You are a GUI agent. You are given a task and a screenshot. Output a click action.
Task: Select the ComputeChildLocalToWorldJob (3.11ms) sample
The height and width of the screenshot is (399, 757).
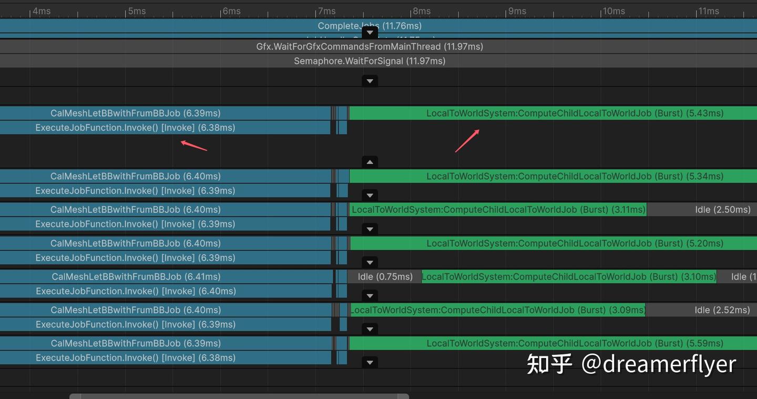click(x=497, y=209)
